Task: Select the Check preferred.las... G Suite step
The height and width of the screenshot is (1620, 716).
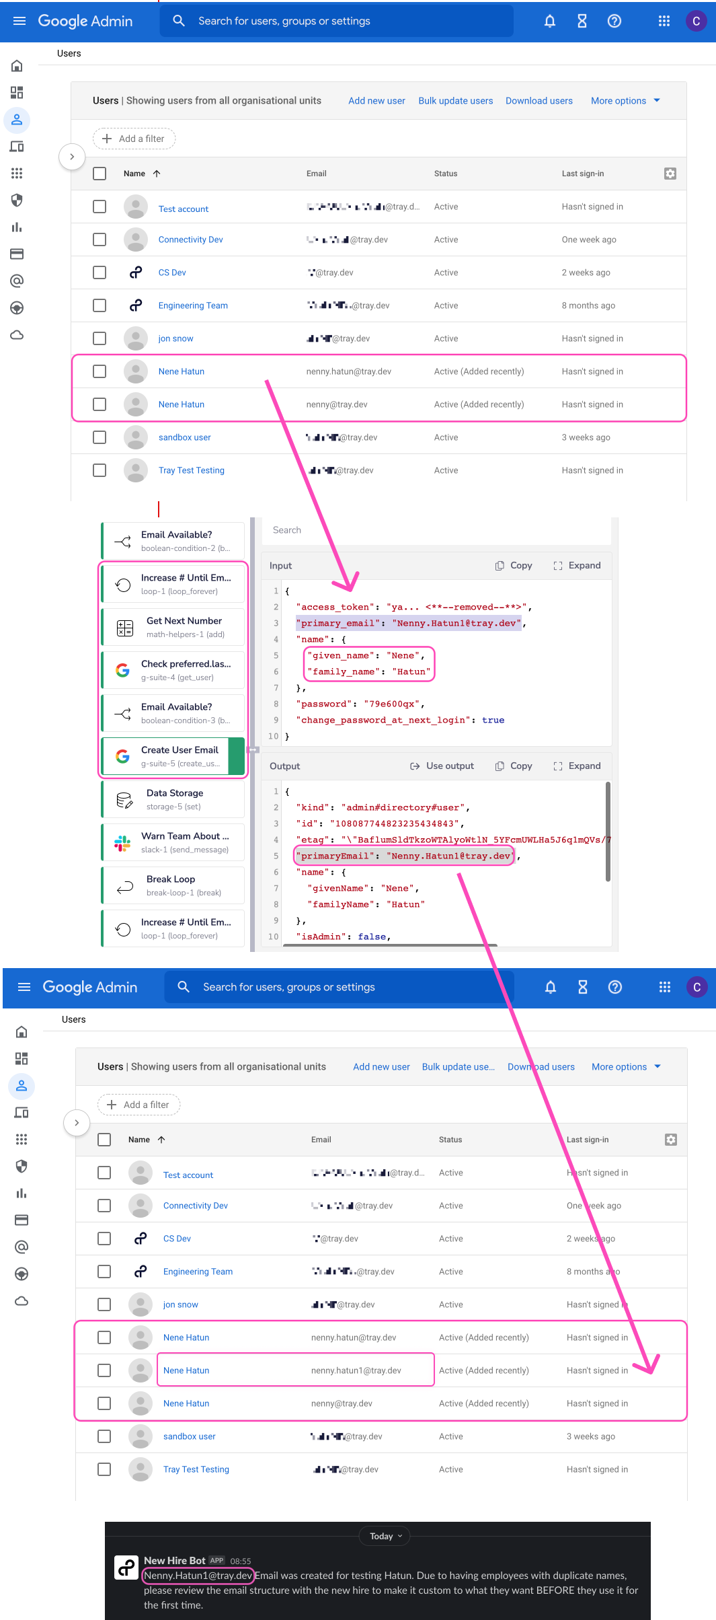Action: click(x=173, y=670)
